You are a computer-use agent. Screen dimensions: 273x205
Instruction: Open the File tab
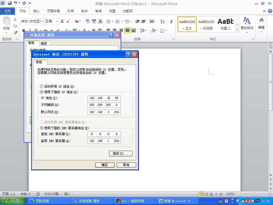tap(7, 11)
